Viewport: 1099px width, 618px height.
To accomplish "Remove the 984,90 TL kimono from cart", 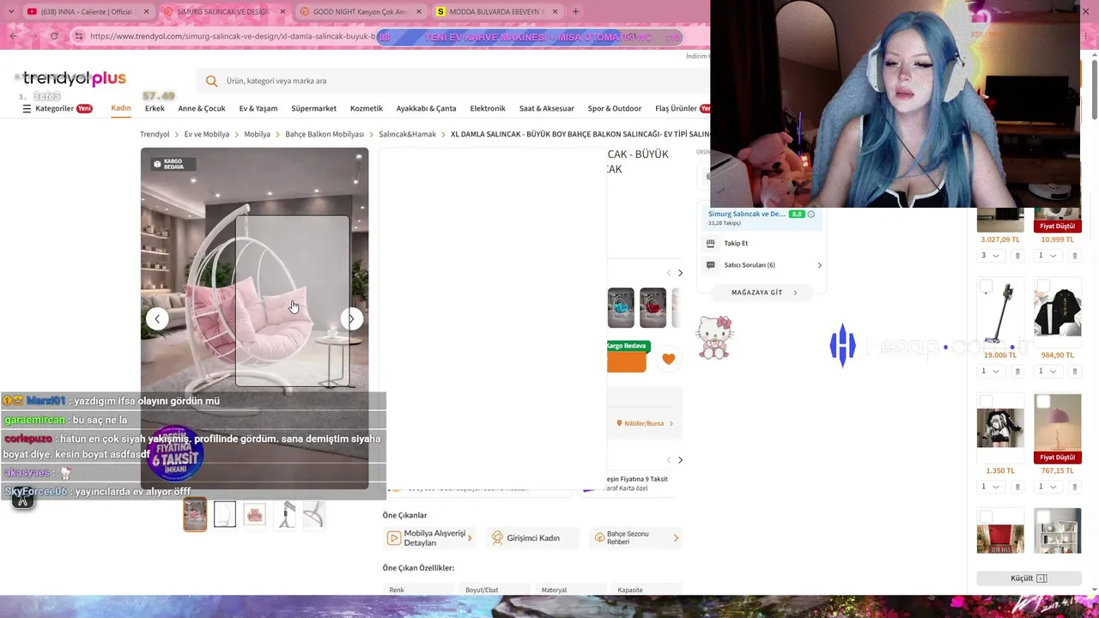I will (x=1075, y=372).
